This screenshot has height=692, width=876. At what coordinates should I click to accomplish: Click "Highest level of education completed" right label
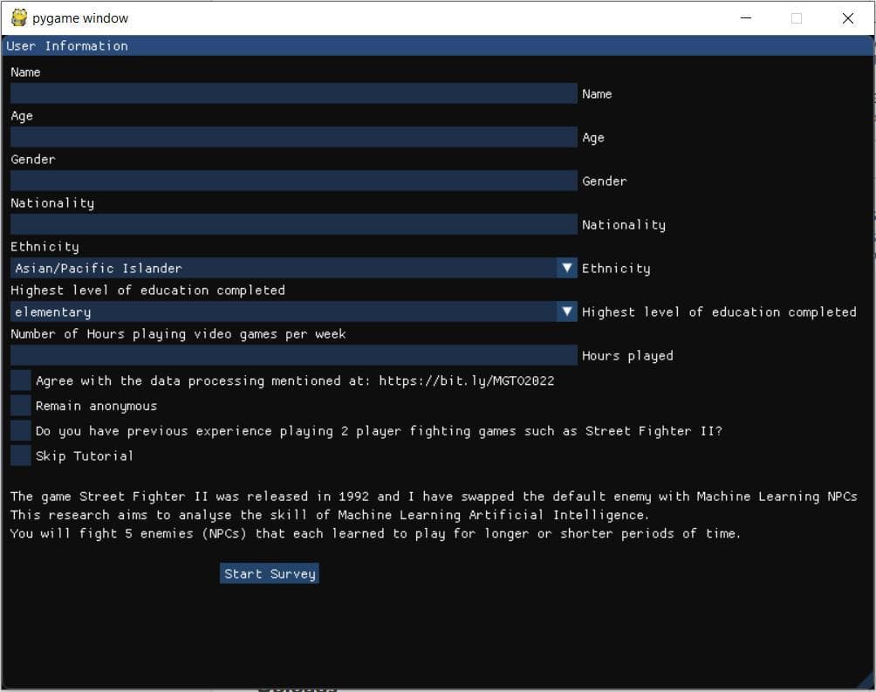[719, 312]
